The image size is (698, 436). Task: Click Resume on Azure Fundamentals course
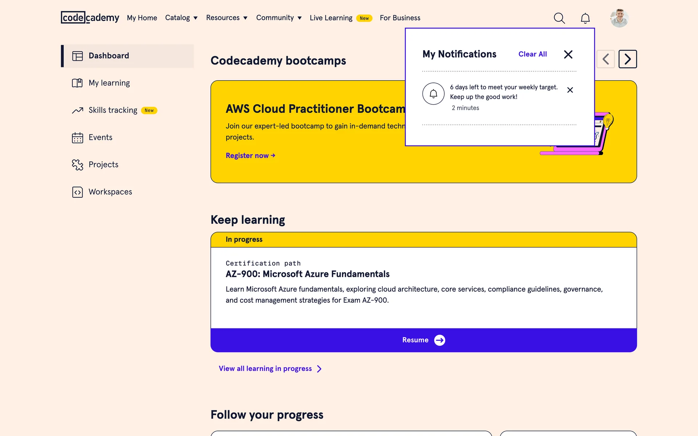tap(423, 340)
